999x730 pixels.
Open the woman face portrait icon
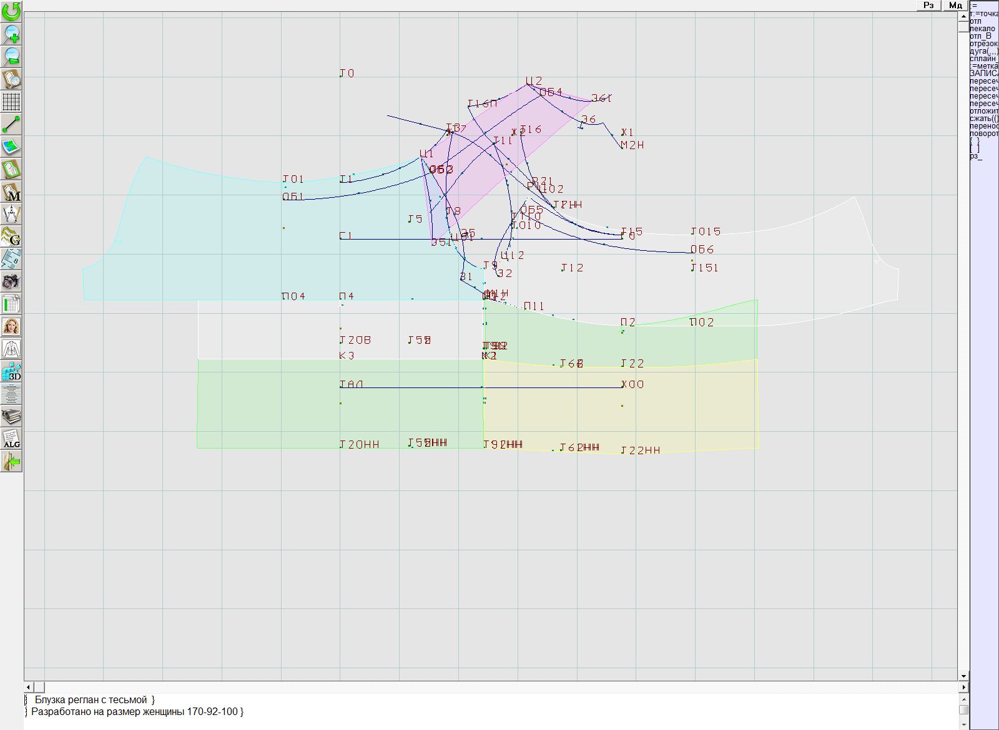[x=11, y=326]
